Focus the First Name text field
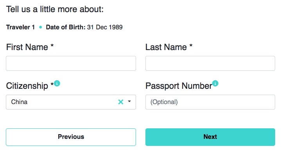 coord(71,63)
